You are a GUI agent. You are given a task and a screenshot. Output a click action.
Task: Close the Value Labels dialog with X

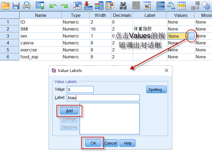pyautogui.click(x=166, y=70)
